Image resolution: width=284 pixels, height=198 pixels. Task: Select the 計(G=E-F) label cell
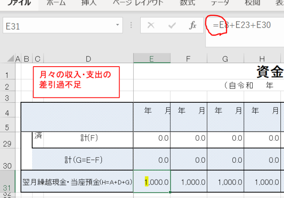pos(82,159)
